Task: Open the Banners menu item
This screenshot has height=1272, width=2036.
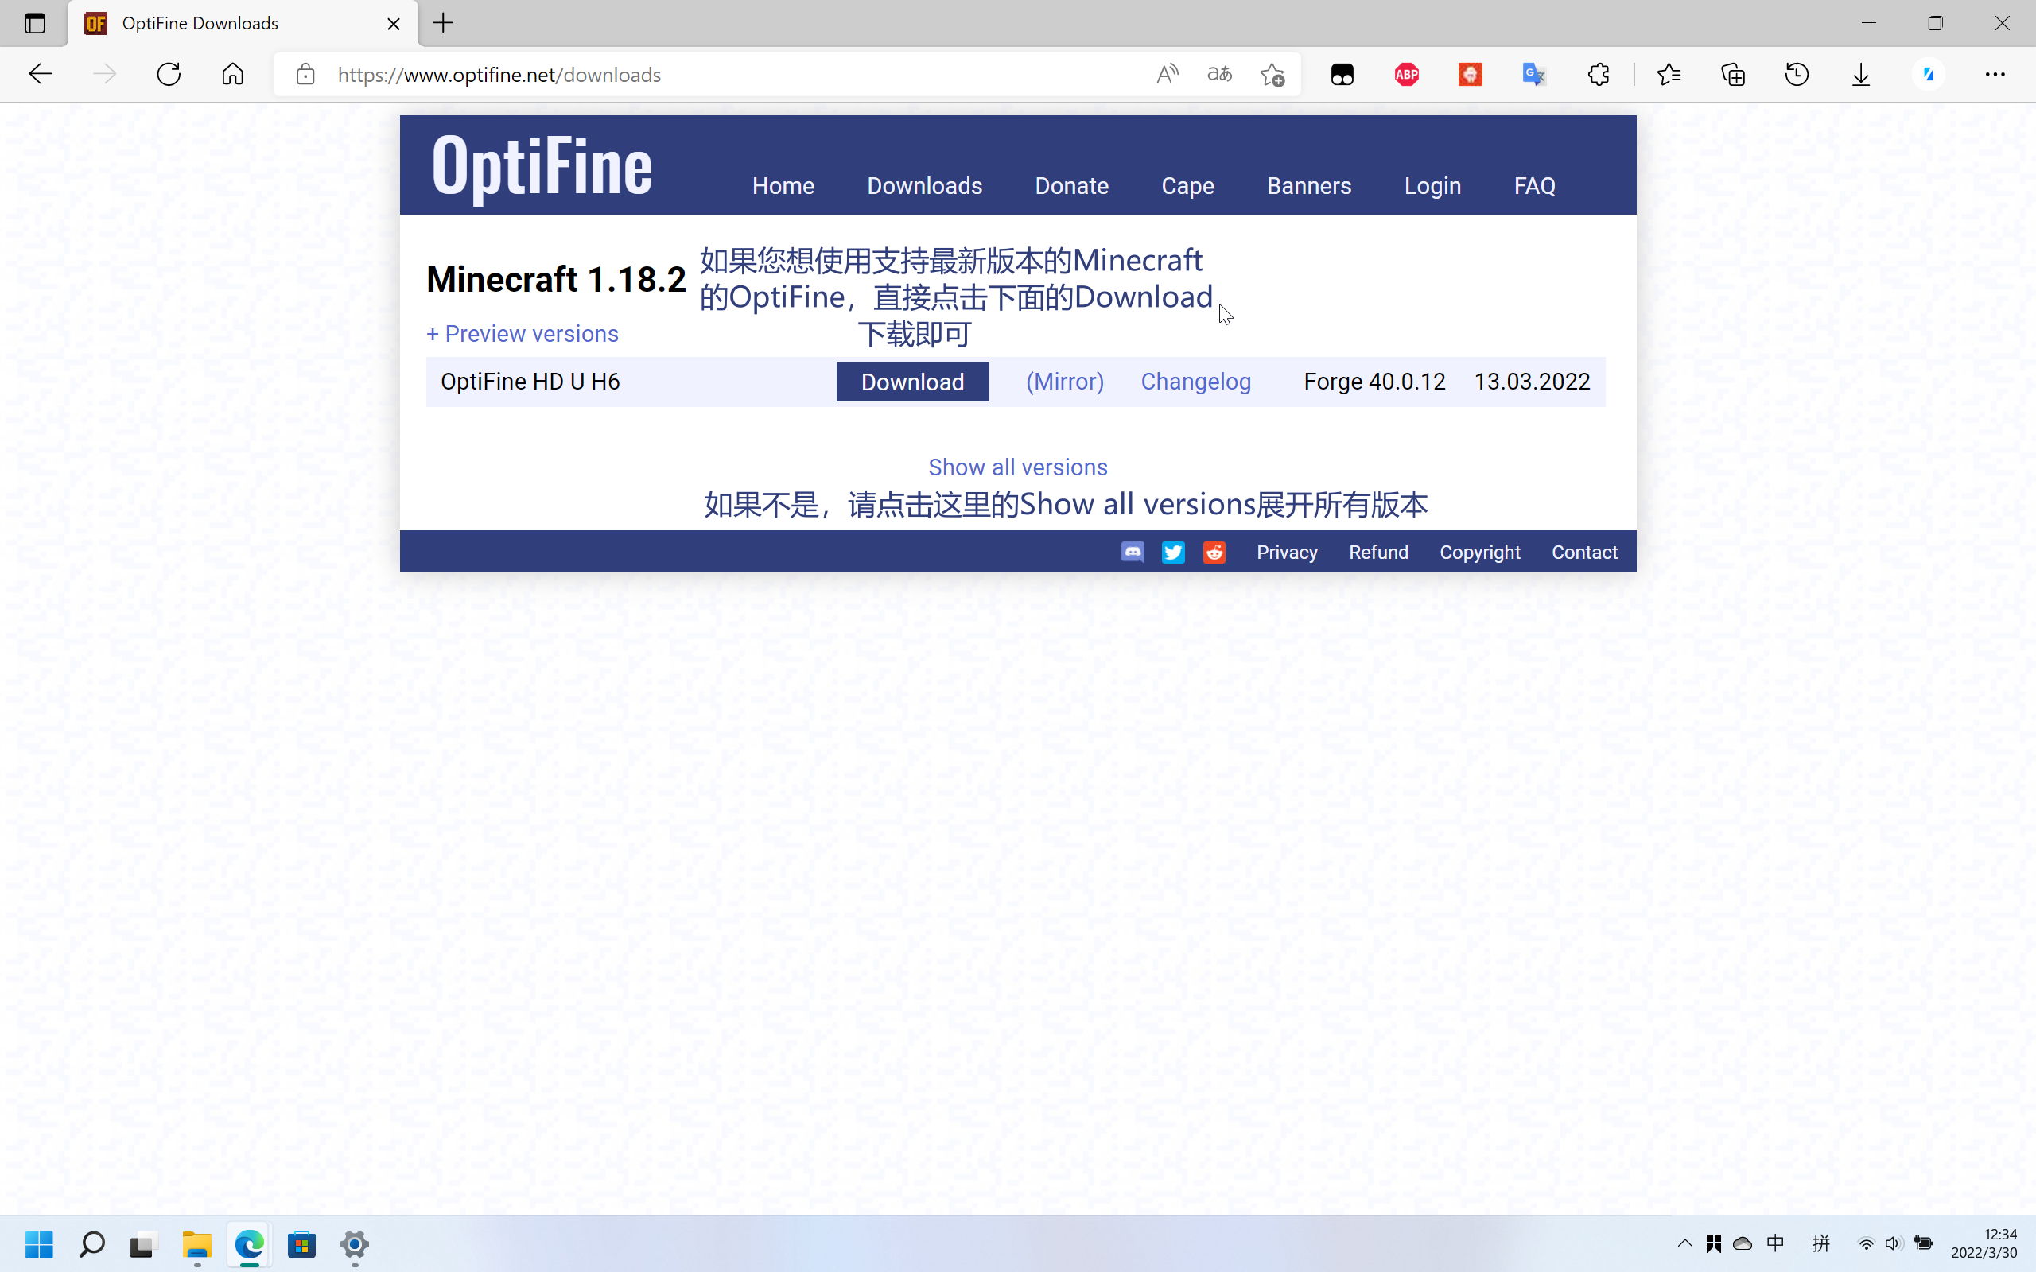Action: click(x=1309, y=186)
